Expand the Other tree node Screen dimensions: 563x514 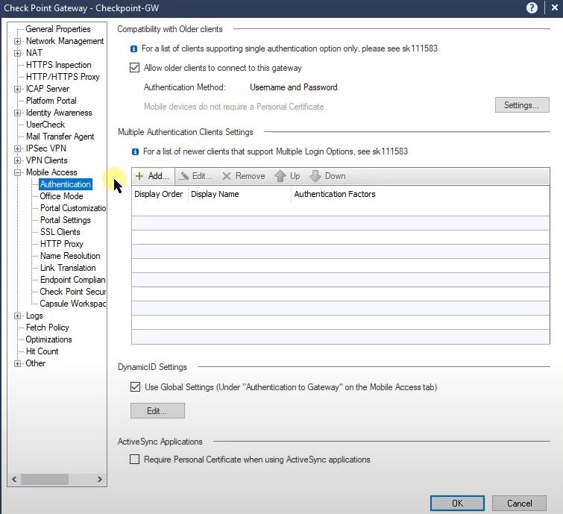pyautogui.click(x=17, y=363)
